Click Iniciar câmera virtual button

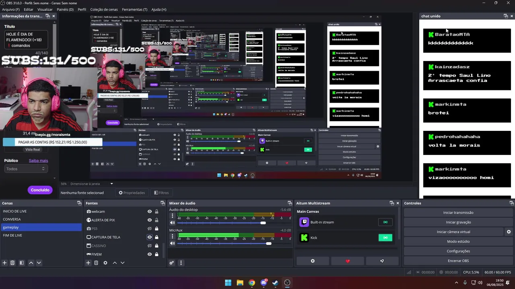453,232
